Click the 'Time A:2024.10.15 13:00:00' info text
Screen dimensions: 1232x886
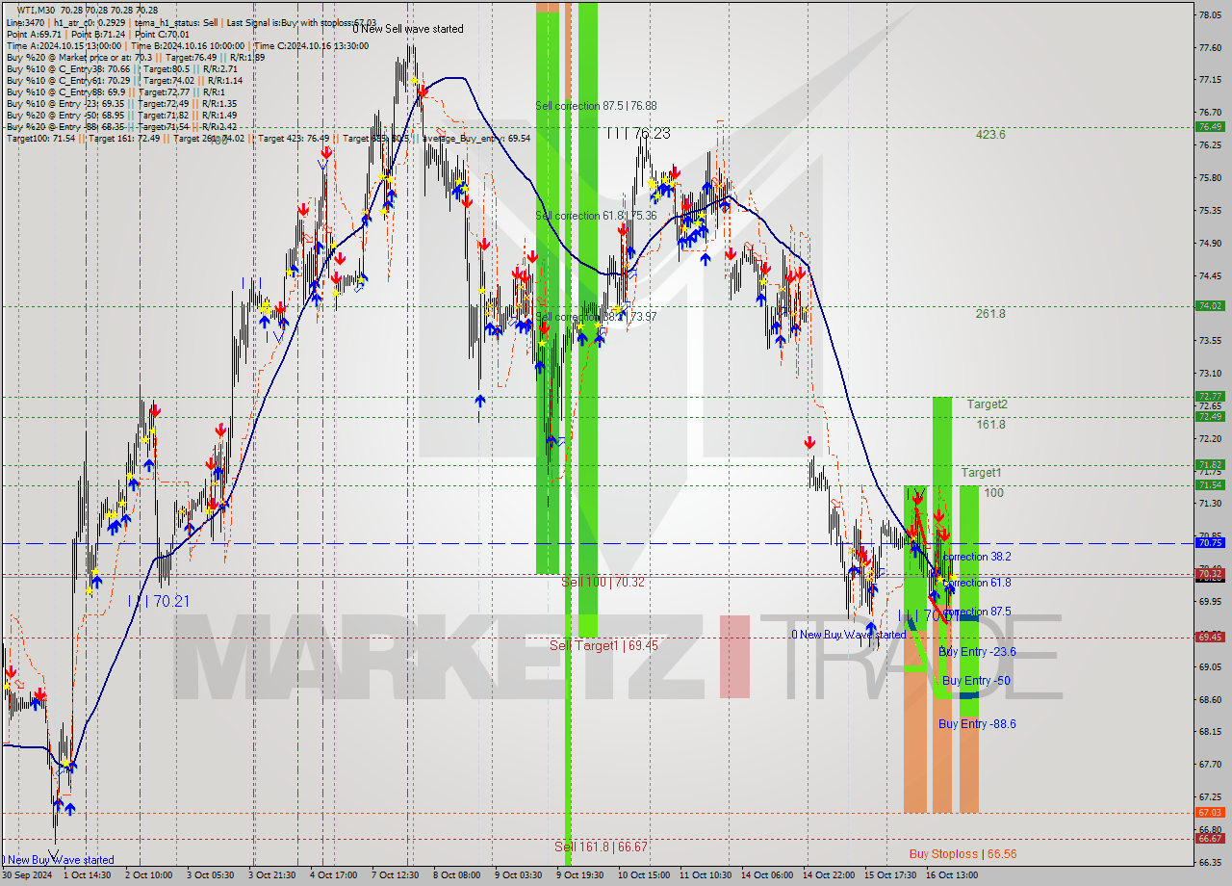click(64, 45)
